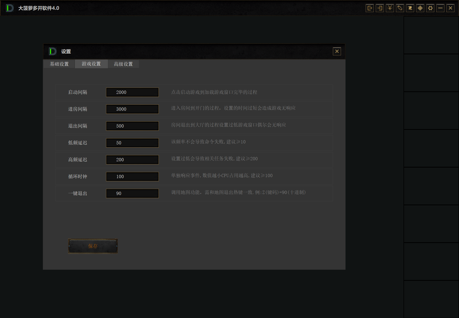This screenshot has height=318, width=459.
Task: Open settings via the gear icon
Action: [430, 8]
